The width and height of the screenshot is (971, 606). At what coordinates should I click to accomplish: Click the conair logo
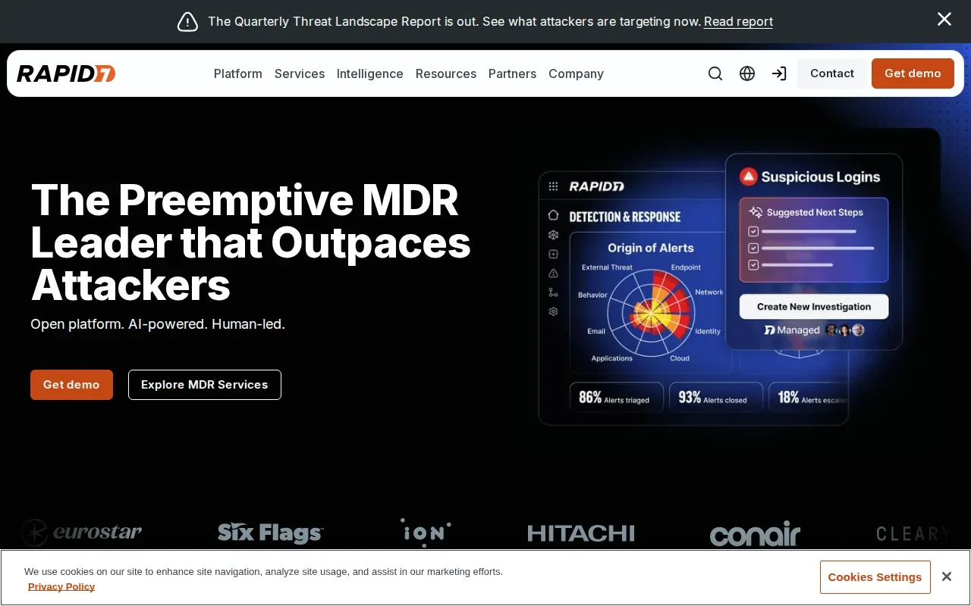coord(756,534)
